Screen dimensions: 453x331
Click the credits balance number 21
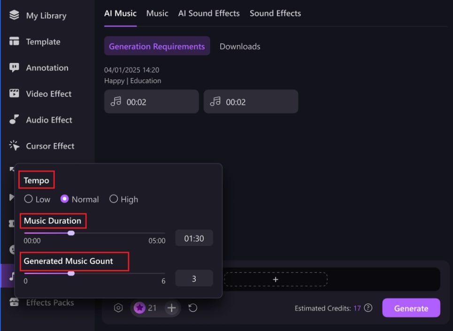coord(152,308)
